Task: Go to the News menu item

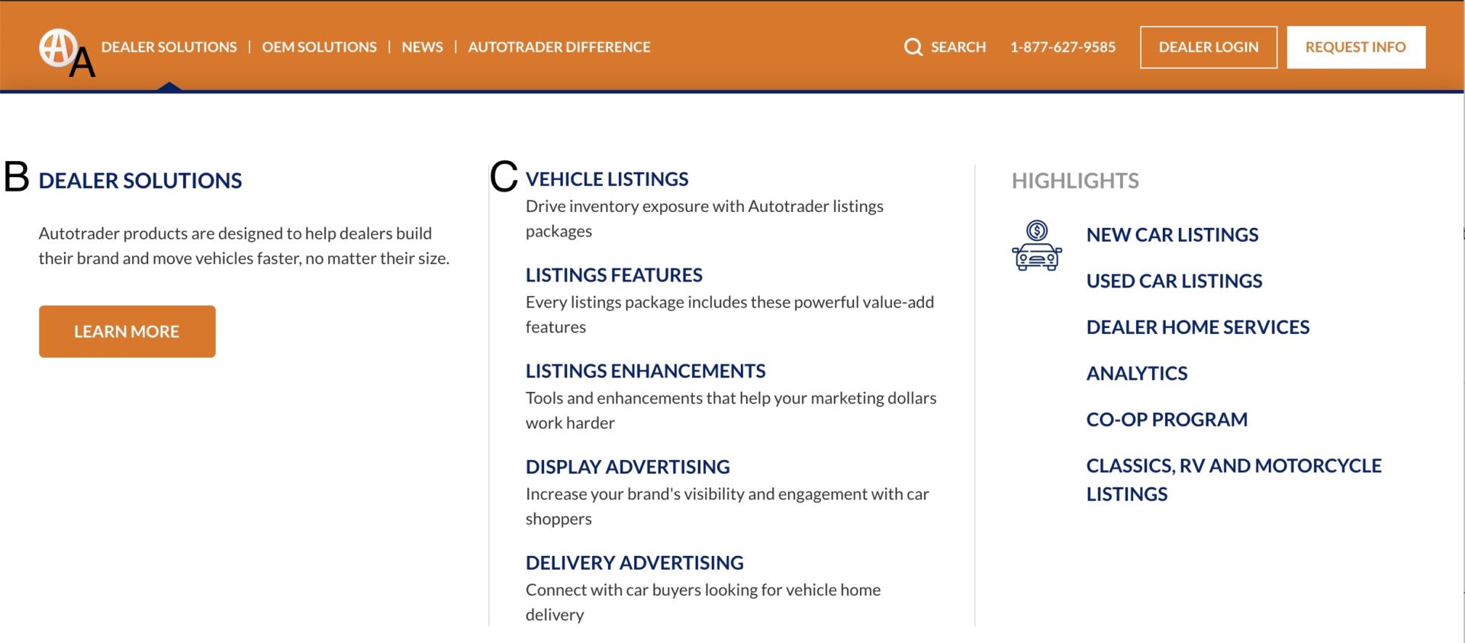Action: point(422,47)
